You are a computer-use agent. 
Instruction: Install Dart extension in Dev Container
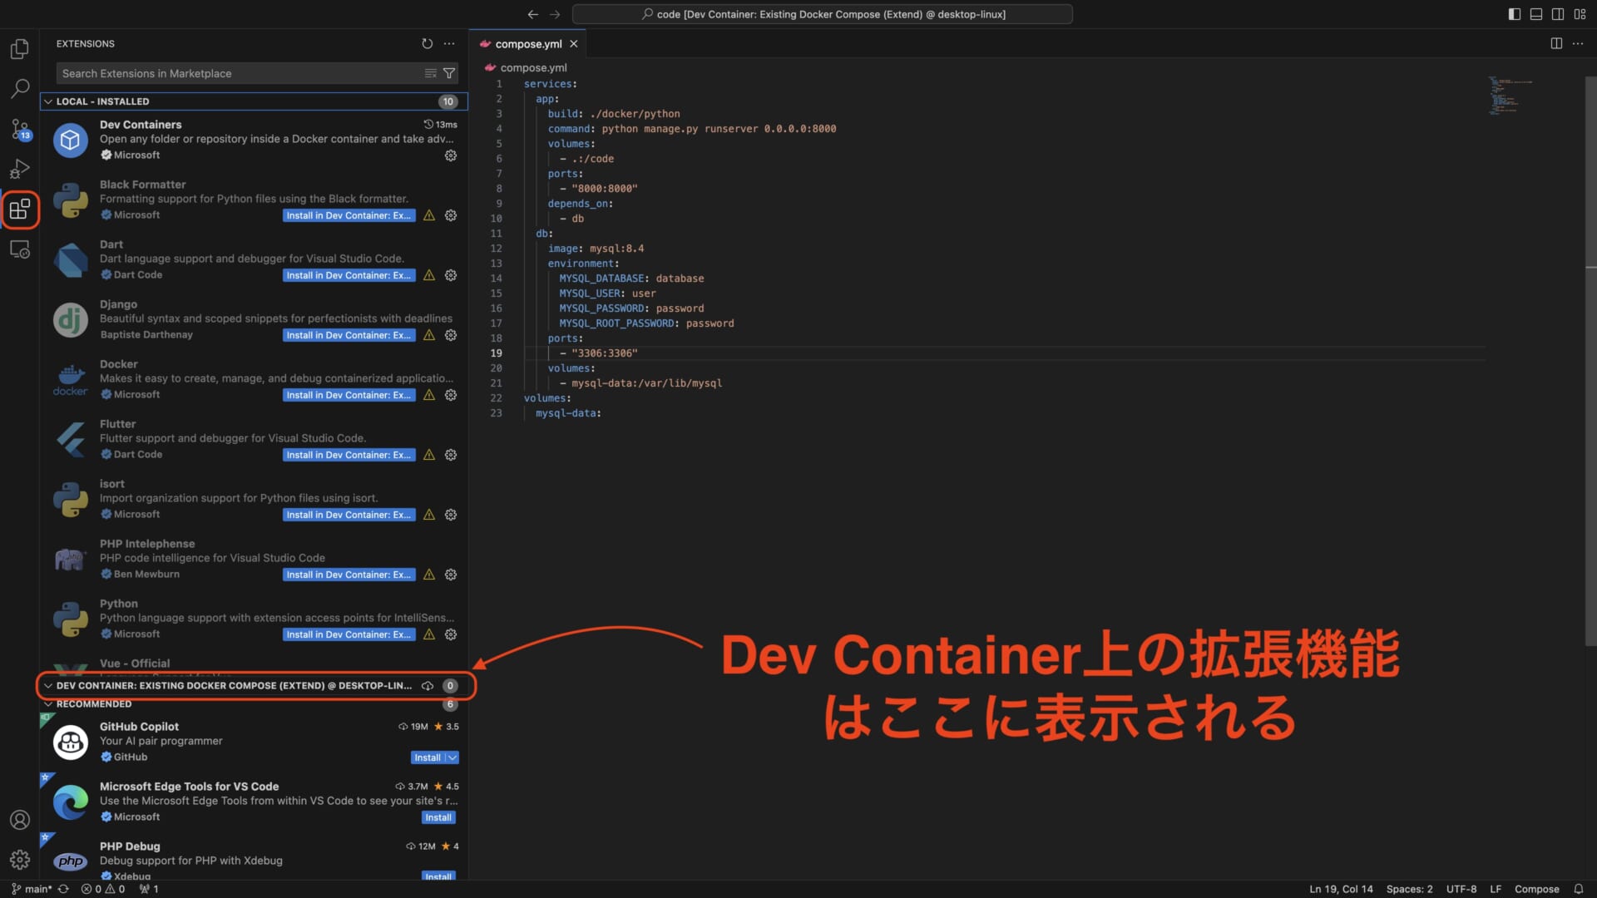pyautogui.click(x=349, y=275)
